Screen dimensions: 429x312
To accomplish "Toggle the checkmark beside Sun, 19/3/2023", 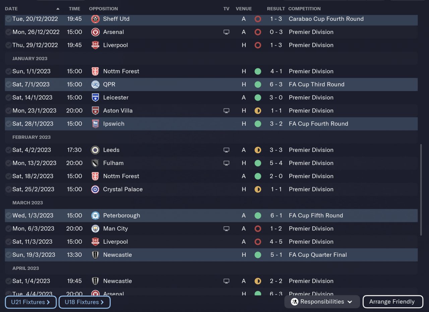I will tap(8, 255).
